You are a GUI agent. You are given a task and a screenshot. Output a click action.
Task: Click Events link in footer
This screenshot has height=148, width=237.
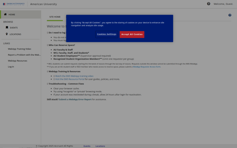(87, 146)
